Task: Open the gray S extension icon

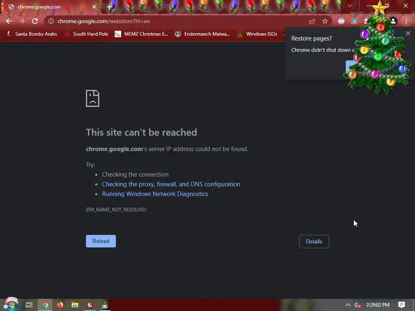Action: 354,21
